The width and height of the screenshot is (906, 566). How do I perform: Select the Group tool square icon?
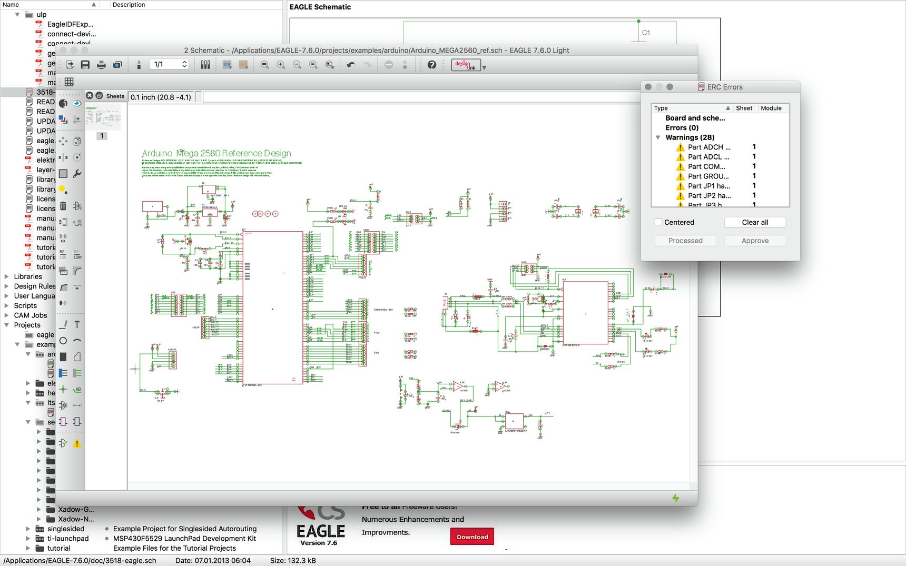(x=63, y=174)
